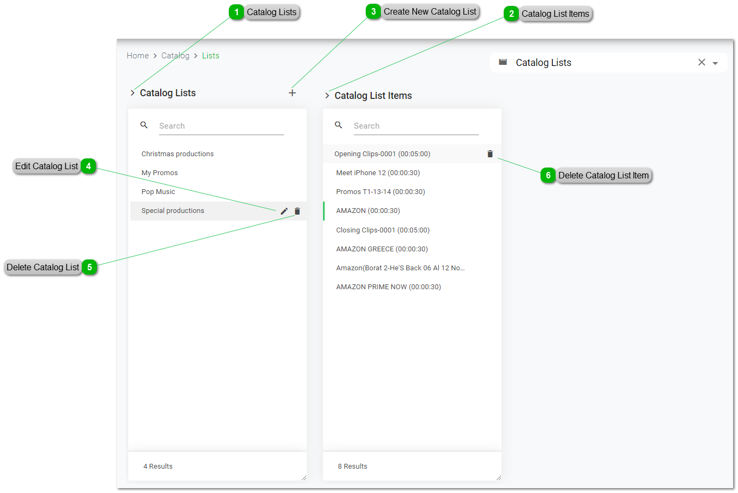Image resolution: width=738 pixels, height=493 pixels.
Task: Click the search icon in Catalog List Items panel
Action: click(339, 125)
